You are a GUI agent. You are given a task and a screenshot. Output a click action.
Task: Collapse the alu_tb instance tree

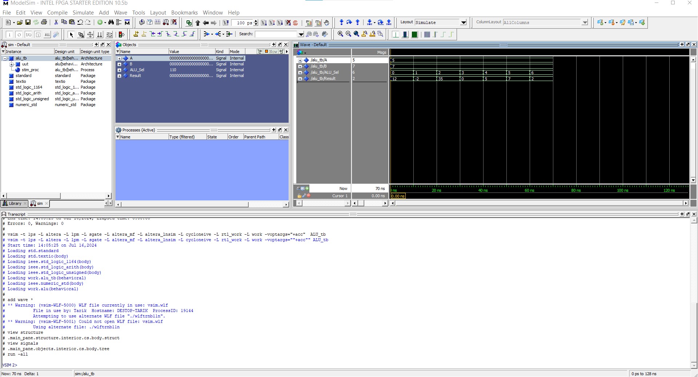click(5, 58)
